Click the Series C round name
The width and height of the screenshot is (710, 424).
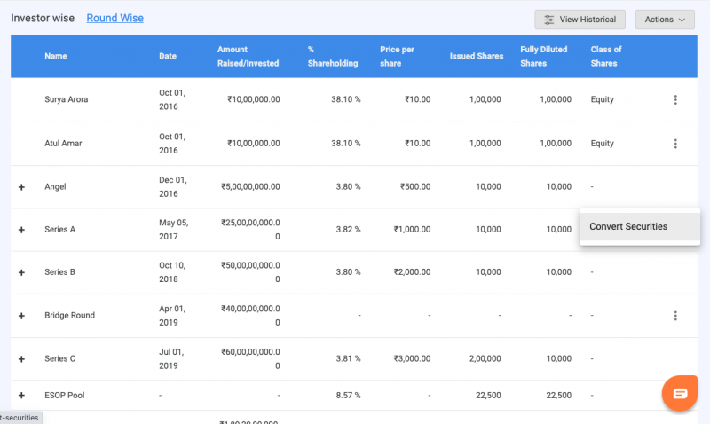pos(59,358)
